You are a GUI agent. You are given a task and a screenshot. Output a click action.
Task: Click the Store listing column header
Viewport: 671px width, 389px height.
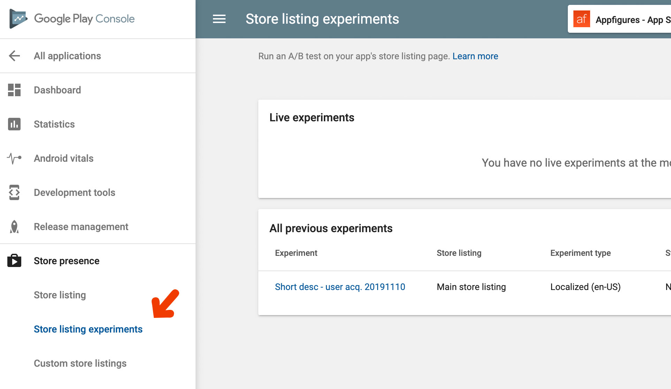459,253
